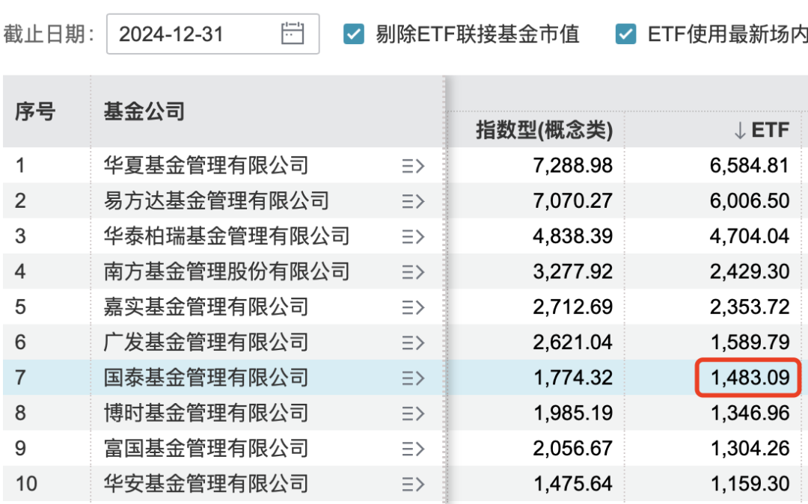This screenshot has height=504, width=808.
Task: Select 华夏基金管理有限公司 company name
Action: click(206, 165)
